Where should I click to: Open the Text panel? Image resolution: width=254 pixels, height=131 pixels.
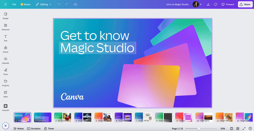[x=5, y=38]
